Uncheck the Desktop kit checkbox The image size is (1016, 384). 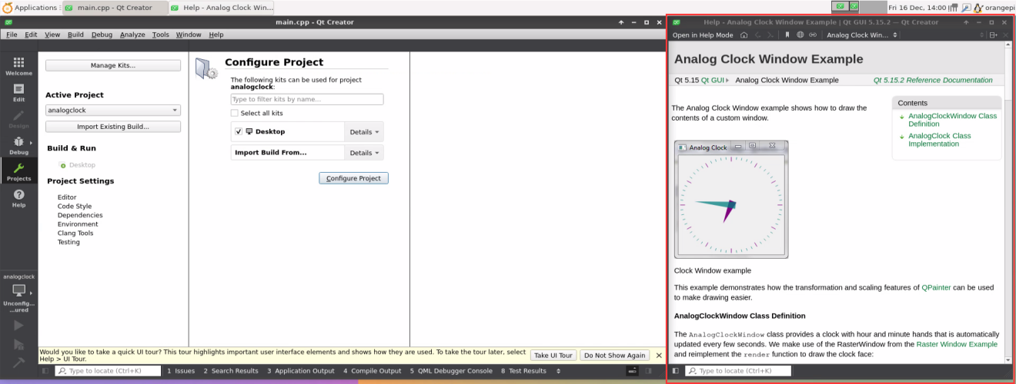239,131
